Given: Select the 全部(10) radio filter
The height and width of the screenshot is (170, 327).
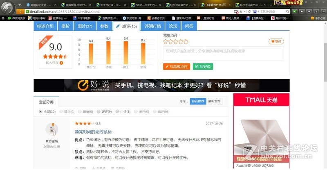Looking at the screenshot, I should (40, 111).
